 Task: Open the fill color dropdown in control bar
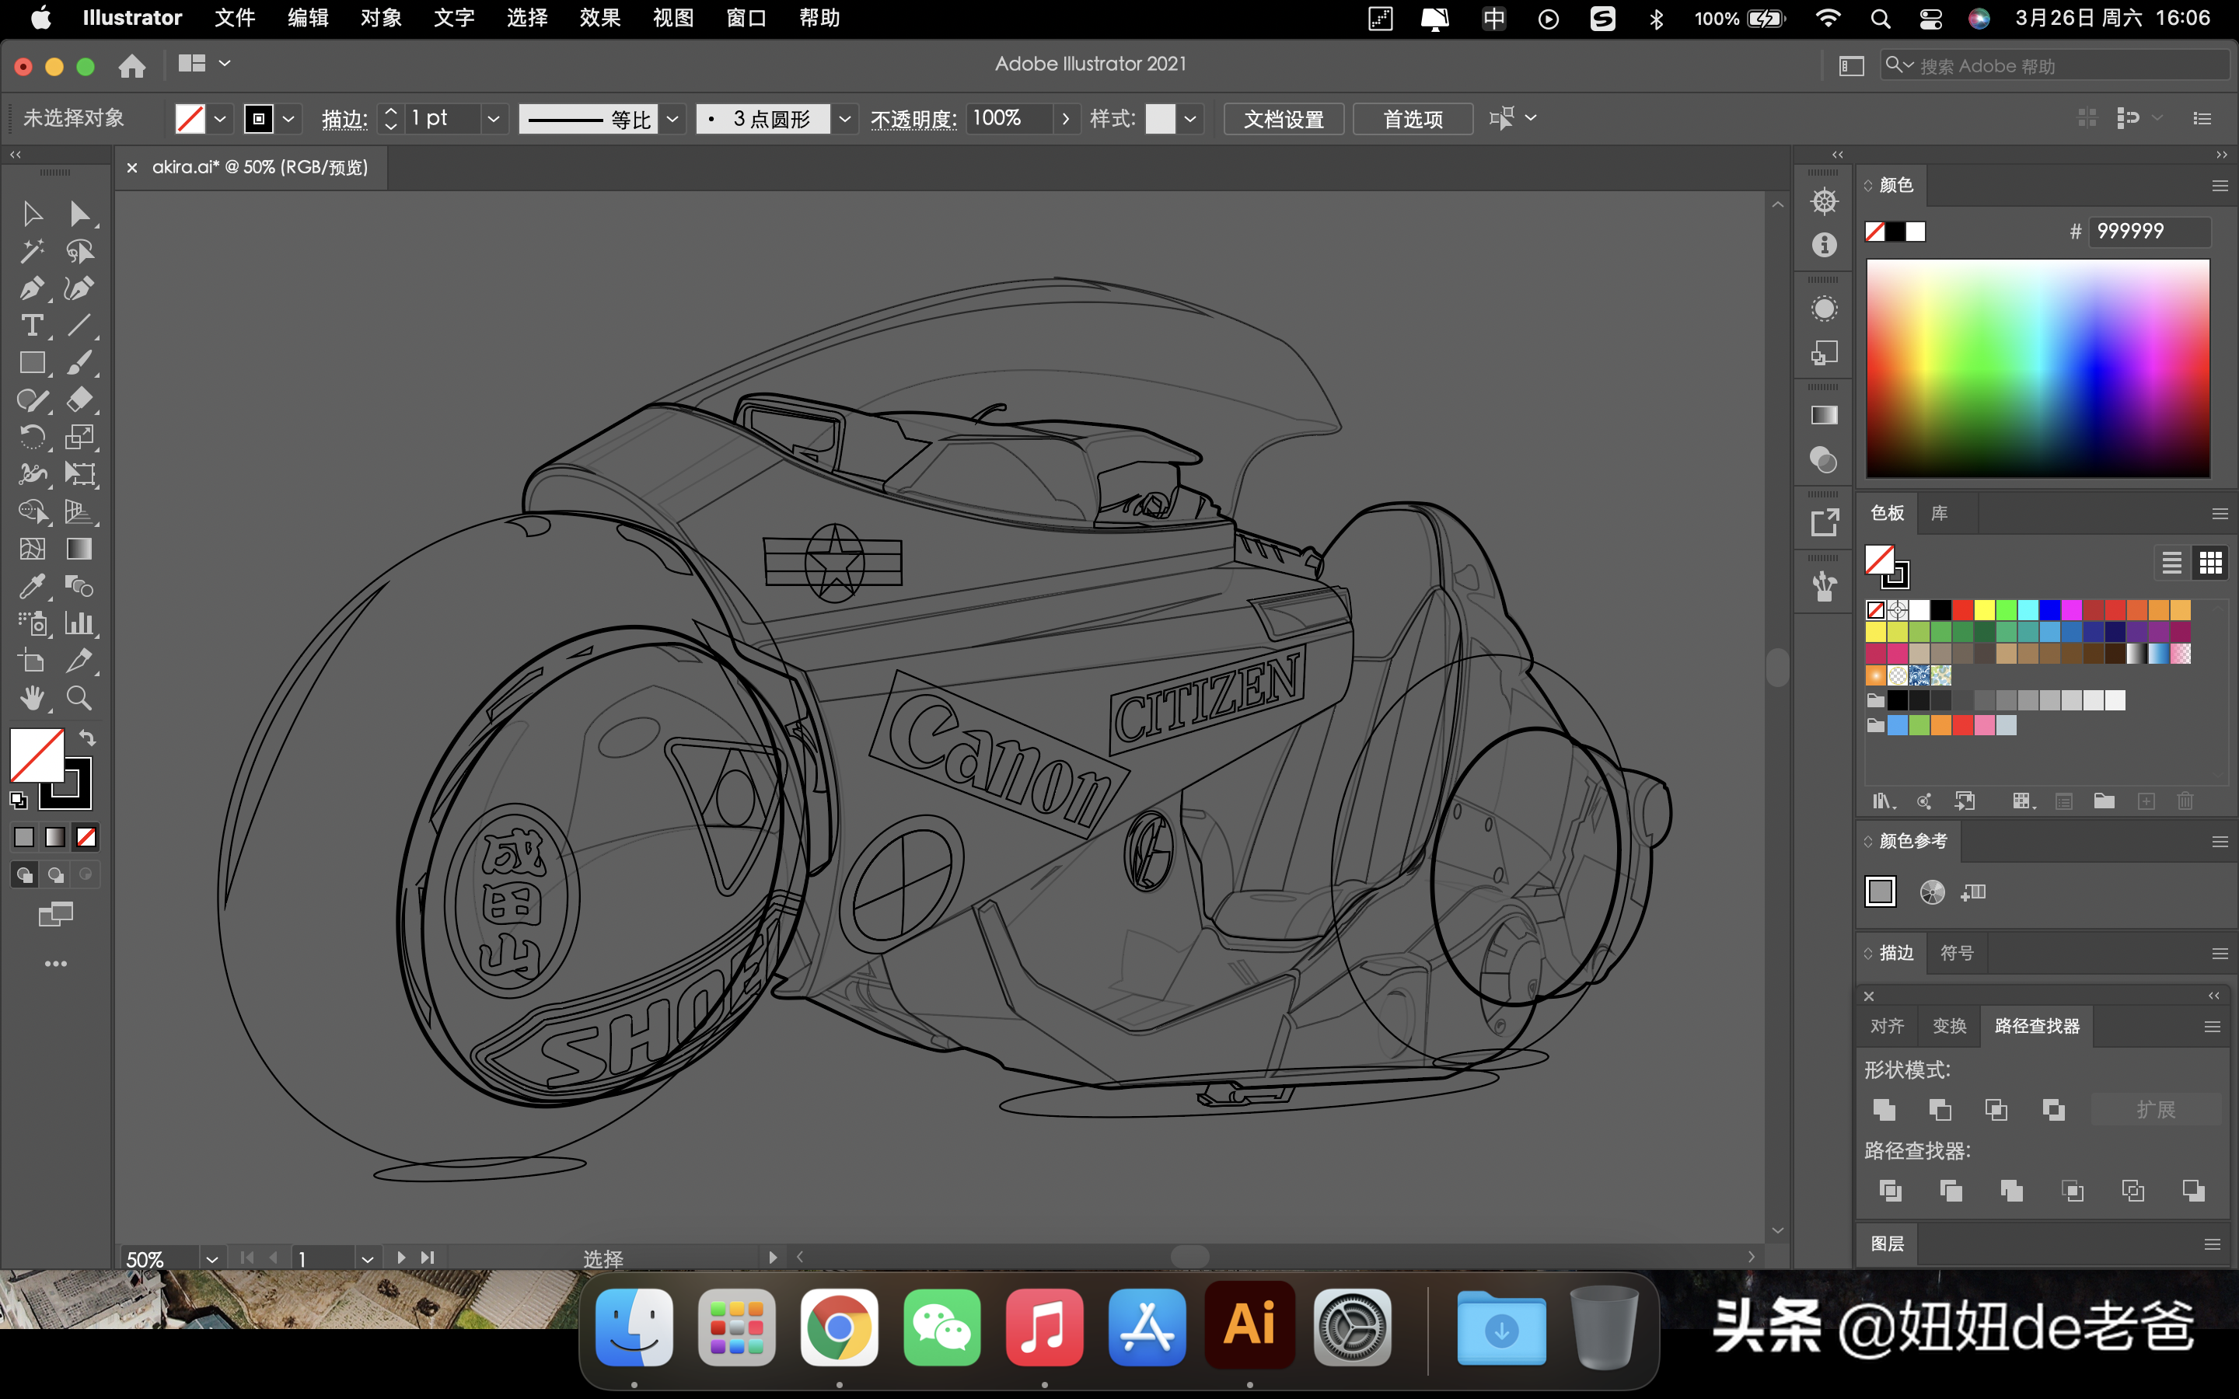(x=220, y=118)
